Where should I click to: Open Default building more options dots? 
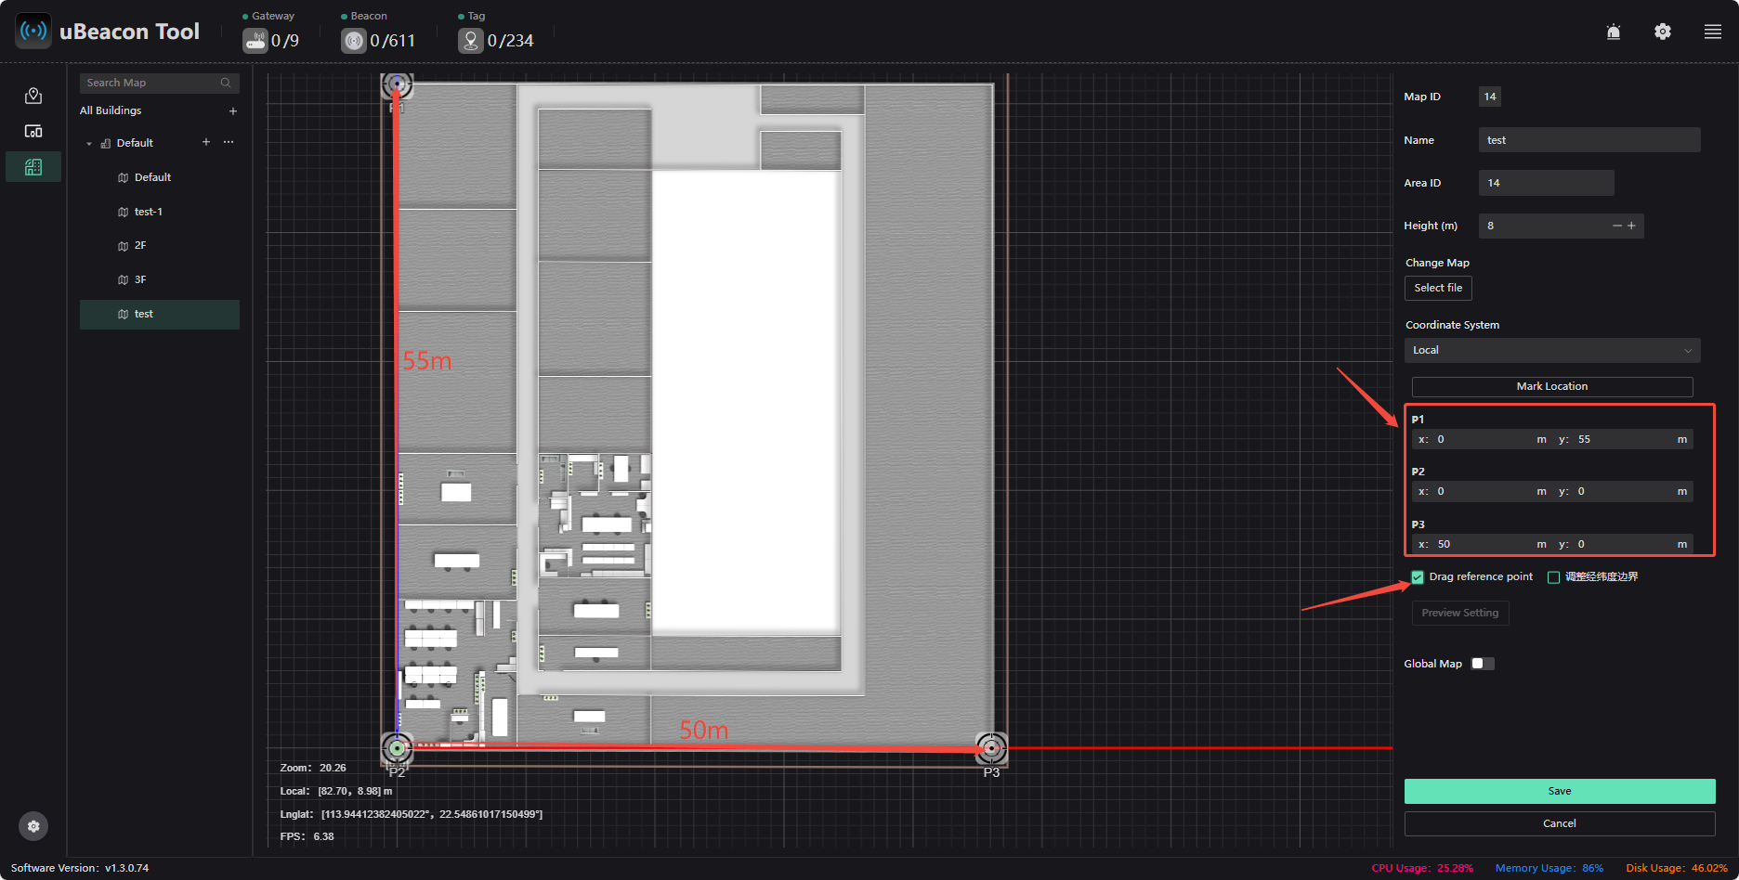click(x=229, y=142)
